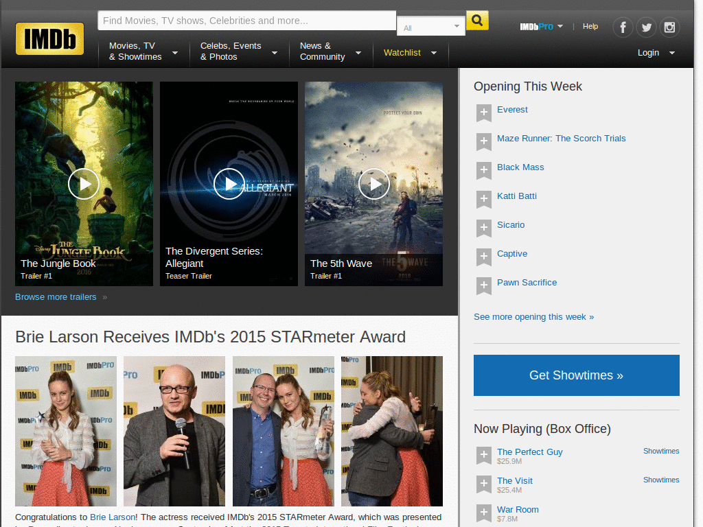Open the Everest movie link
This screenshot has width=703, height=527.
coord(512,110)
